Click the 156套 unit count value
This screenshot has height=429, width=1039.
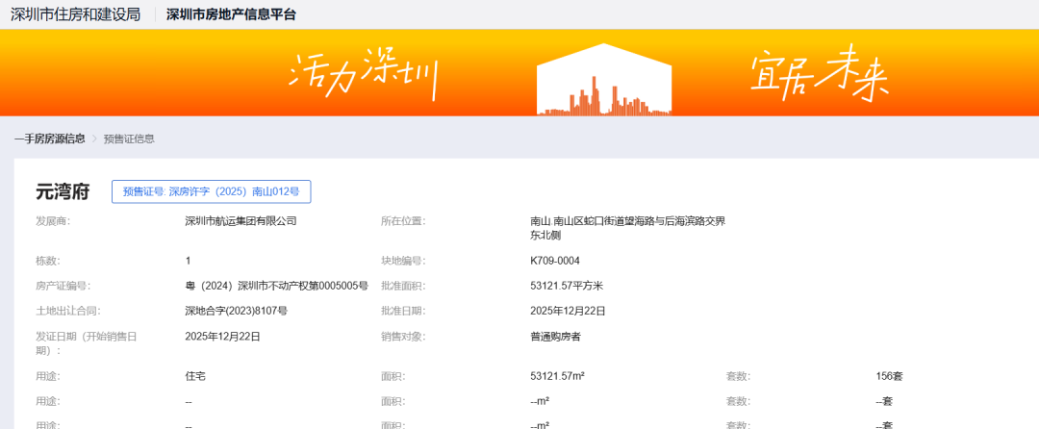(x=889, y=376)
